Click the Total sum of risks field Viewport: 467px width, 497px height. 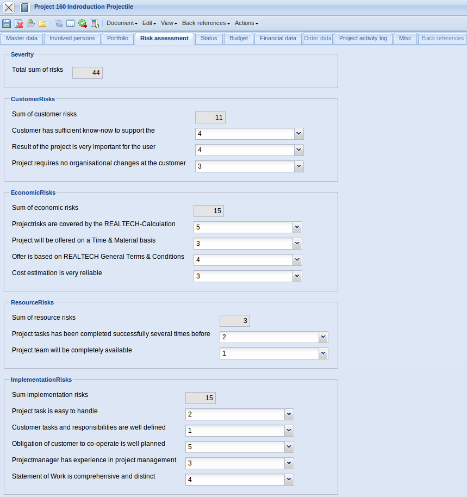point(88,73)
